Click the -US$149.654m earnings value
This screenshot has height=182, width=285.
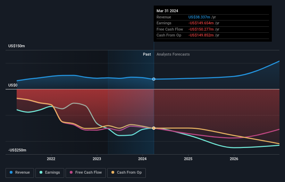(x=201, y=23)
